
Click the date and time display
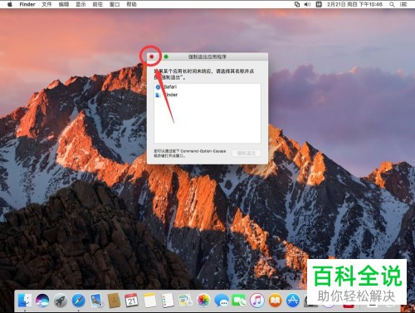[x=354, y=4]
